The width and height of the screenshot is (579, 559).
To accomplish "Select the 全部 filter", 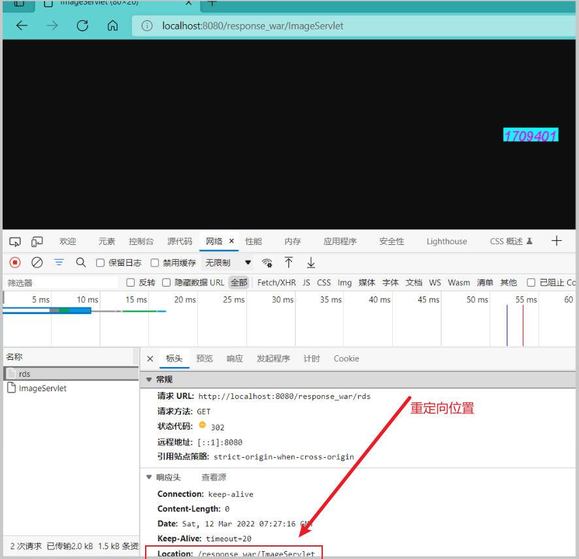I will [x=239, y=283].
